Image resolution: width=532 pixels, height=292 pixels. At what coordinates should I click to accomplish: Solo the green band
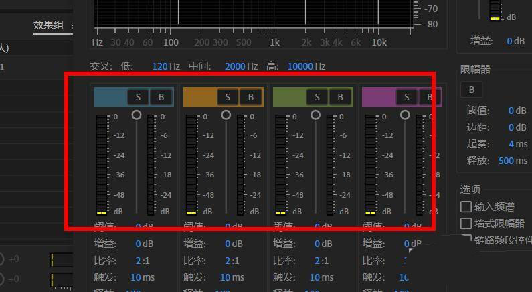[317, 97]
